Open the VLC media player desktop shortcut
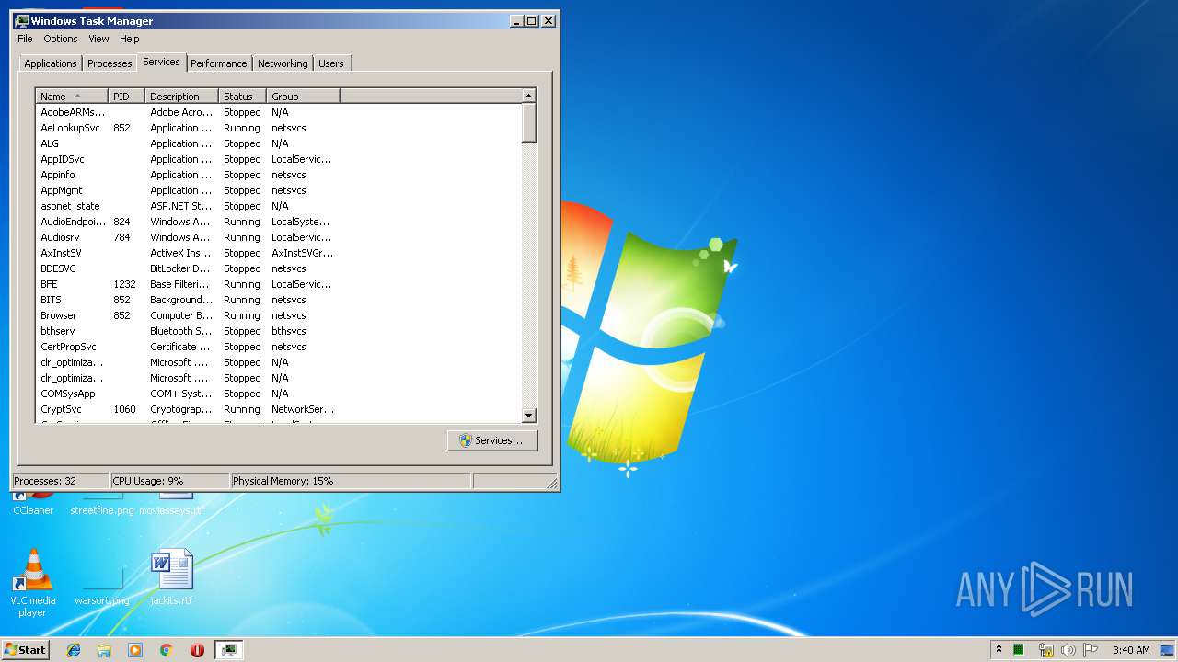Screen dimensions: 1178x662 32,582
